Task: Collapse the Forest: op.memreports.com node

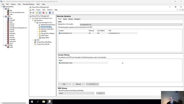Action: pos(31,18)
